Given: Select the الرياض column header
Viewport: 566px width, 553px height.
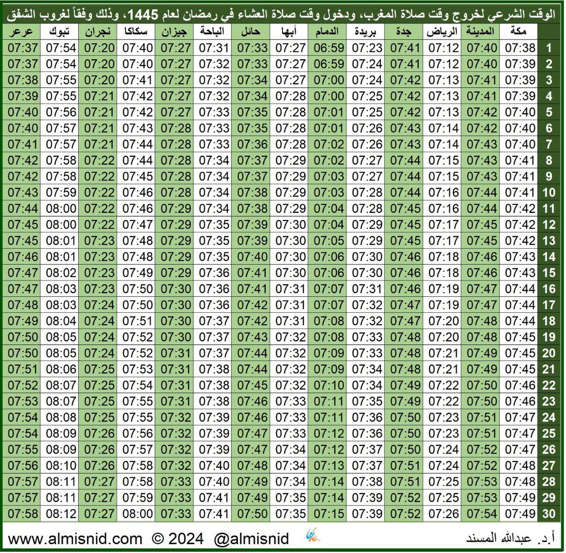Looking at the screenshot, I should click(x=442, y=32).
